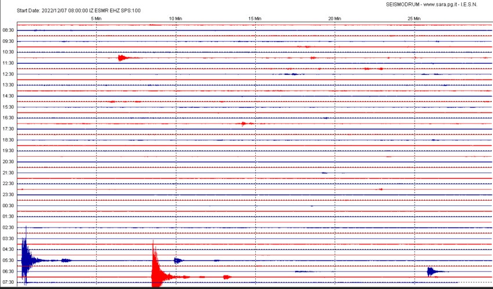The image size is (493, 289).
Task: Click the 5 Min axis marker
Action: (96, 19)
